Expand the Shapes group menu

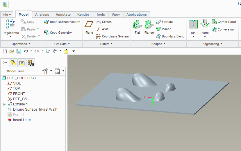(158, 44)
